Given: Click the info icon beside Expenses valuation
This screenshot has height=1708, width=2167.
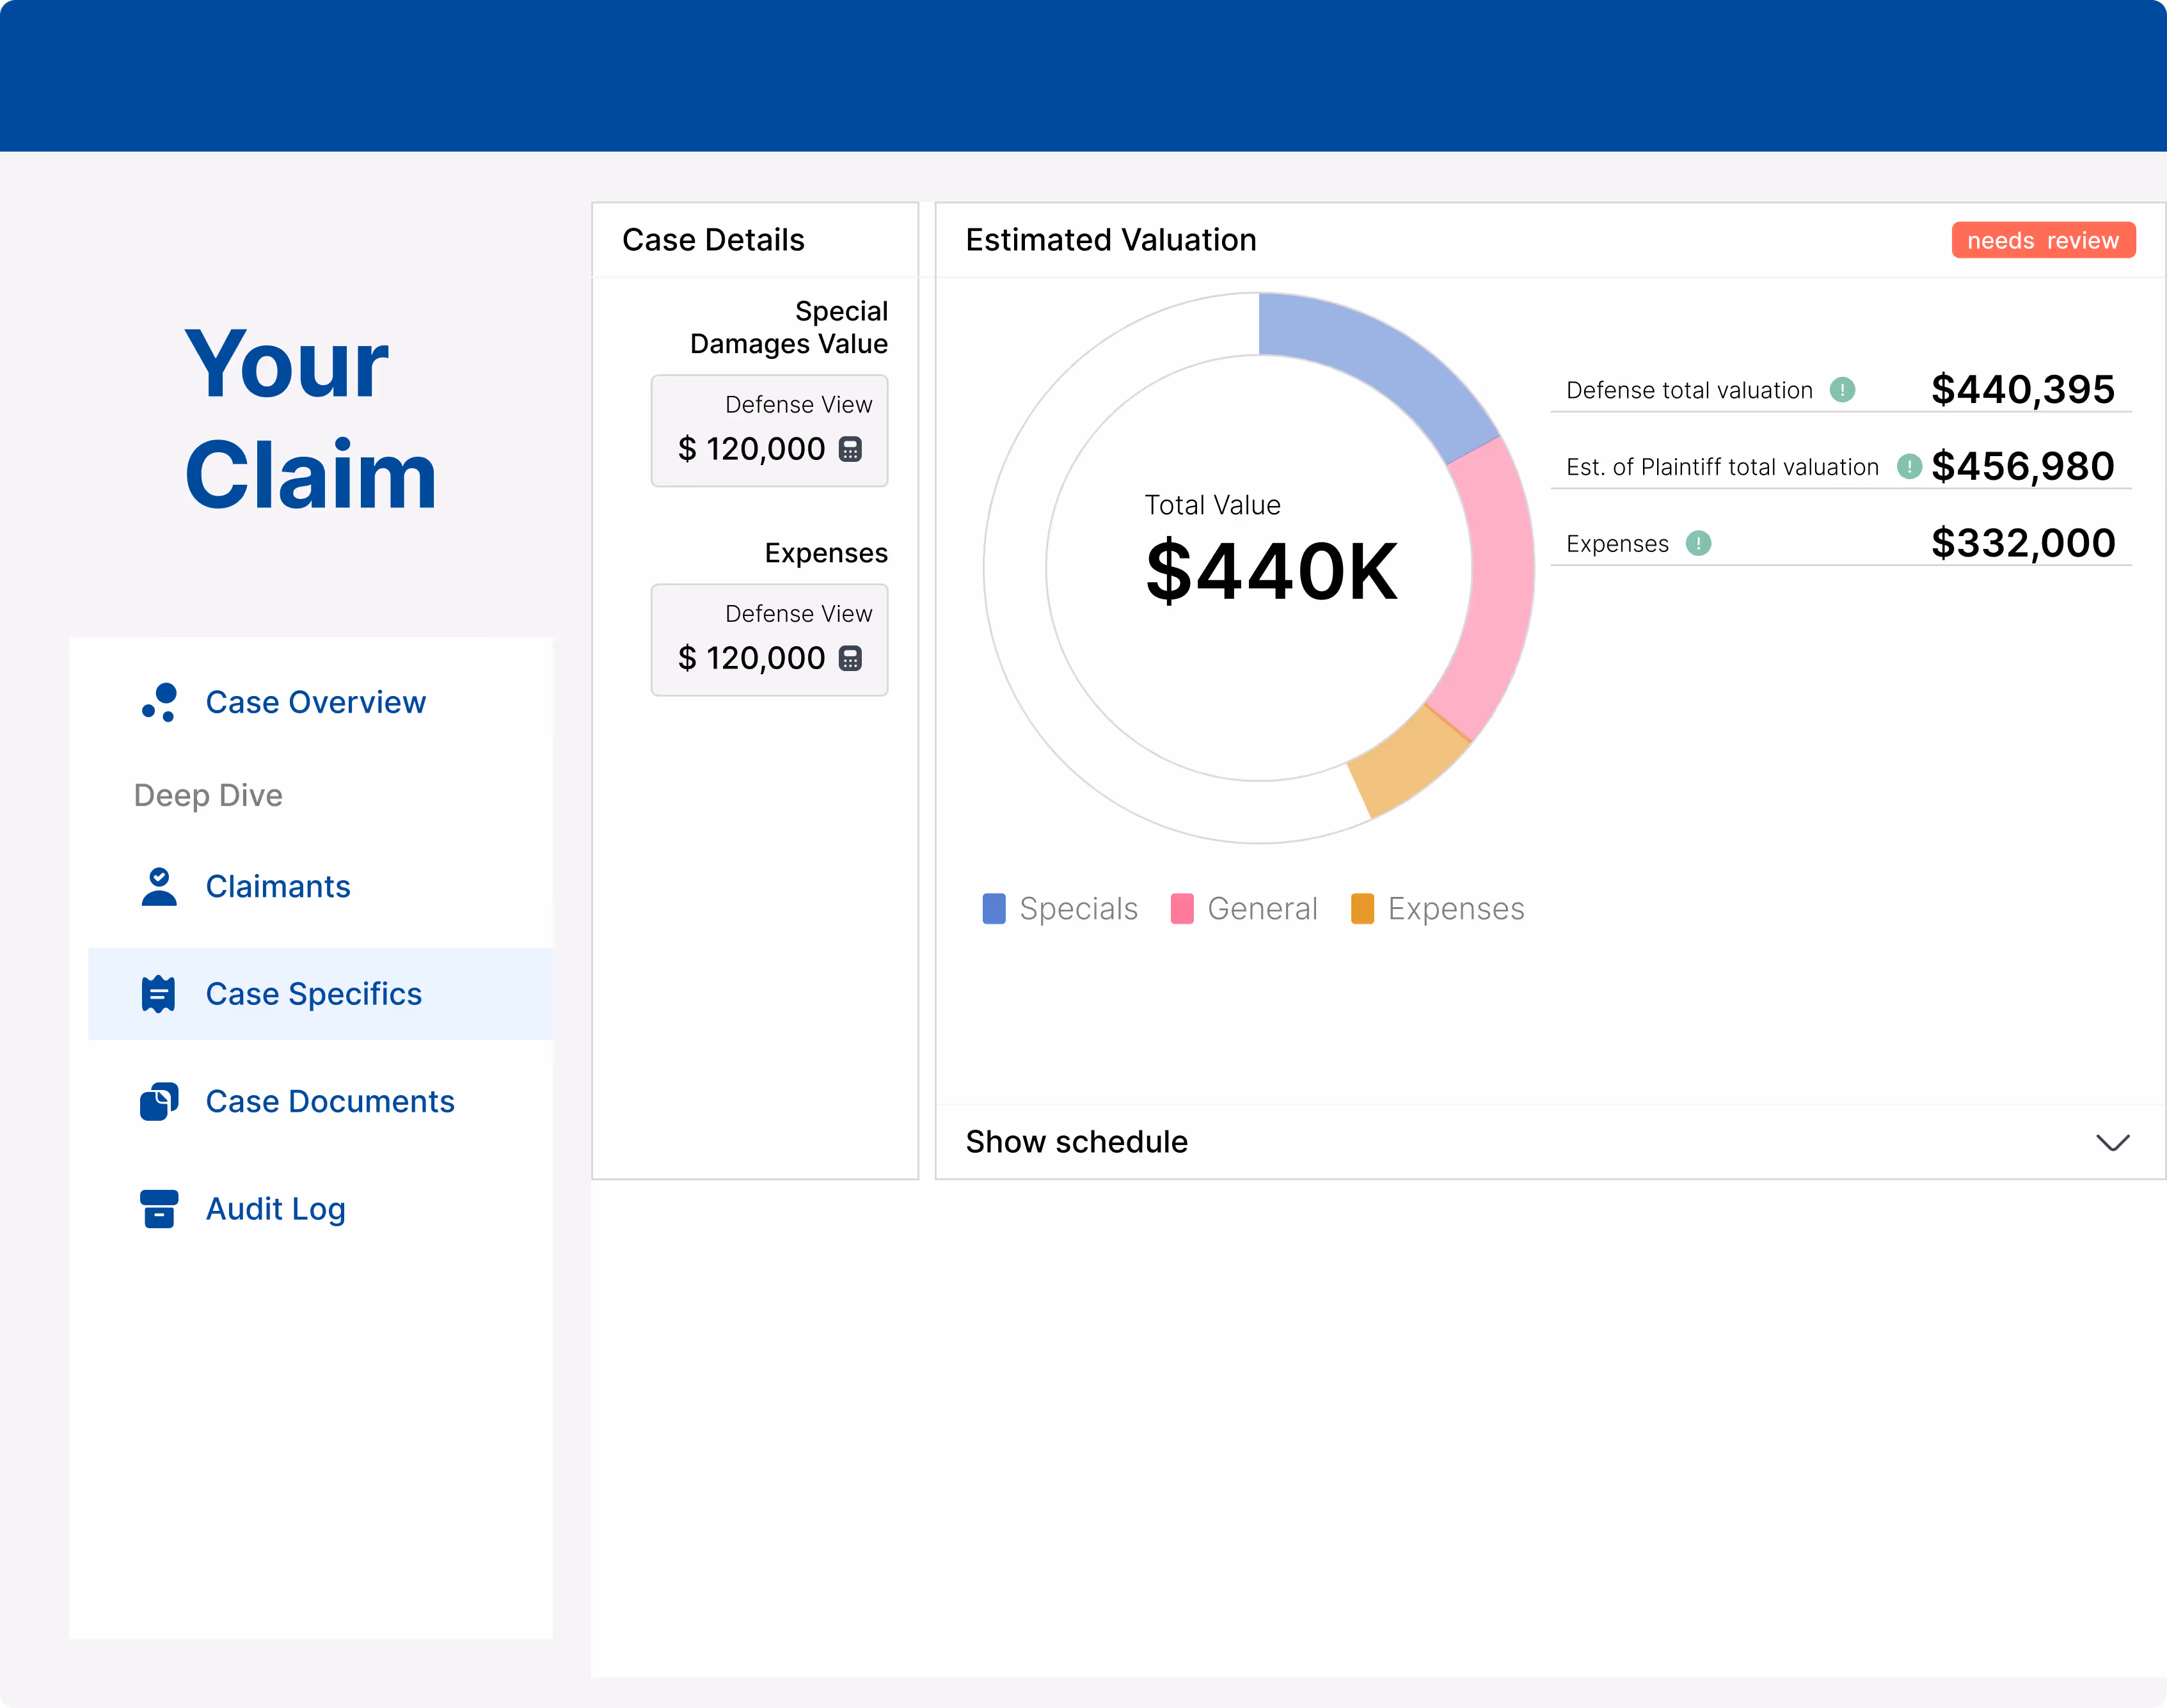Looking at the screenshot, I should click(x=1698, y=544).
